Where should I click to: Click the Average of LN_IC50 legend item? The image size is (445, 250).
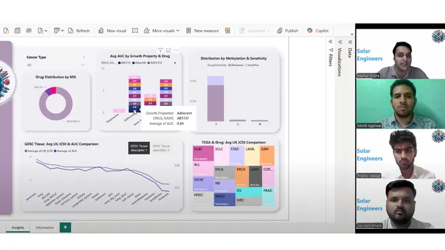click(x=38, y=151)
